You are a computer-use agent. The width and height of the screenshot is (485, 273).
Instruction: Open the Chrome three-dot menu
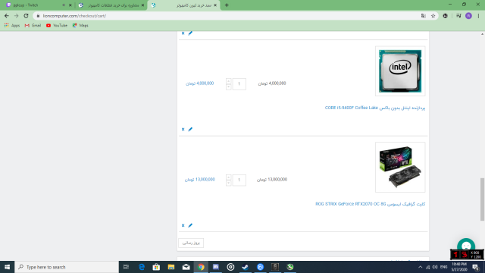point(478,16)
